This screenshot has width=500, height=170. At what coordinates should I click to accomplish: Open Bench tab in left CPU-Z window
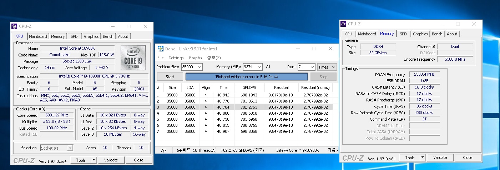pyautogui.click(x=108, y=36)
